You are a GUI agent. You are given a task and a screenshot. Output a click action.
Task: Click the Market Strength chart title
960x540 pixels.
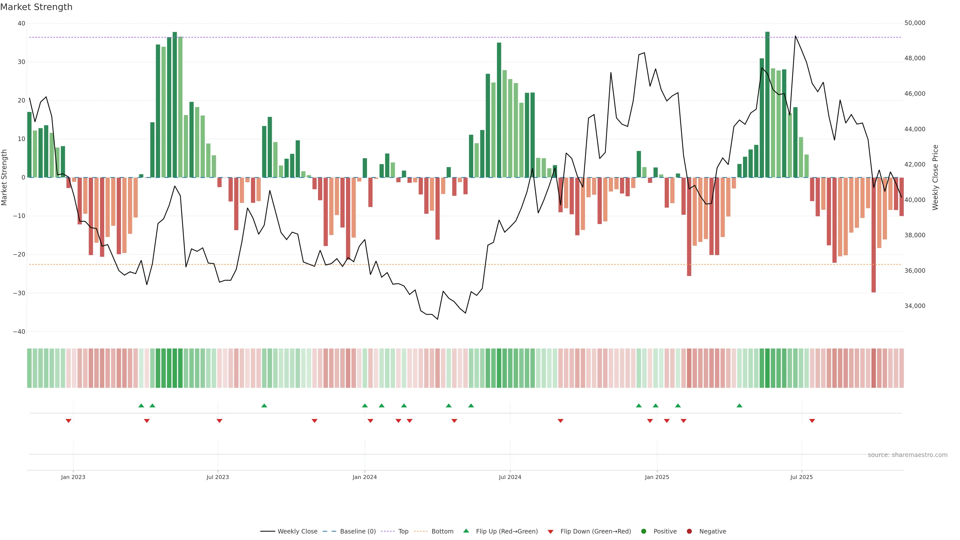tap(36, 7)
